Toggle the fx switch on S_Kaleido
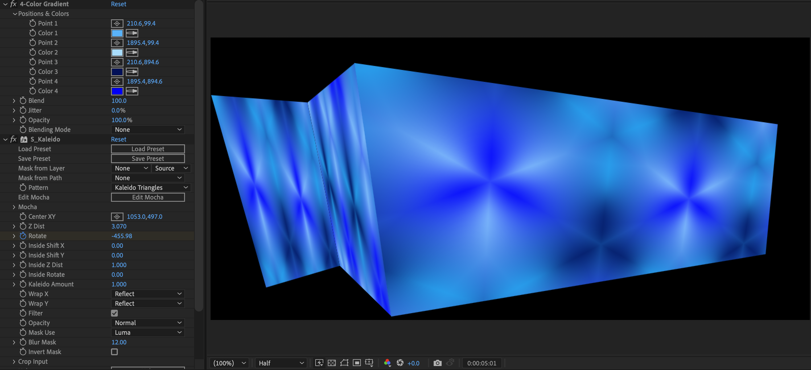The image size is (811, 370). tap(13, 139)
